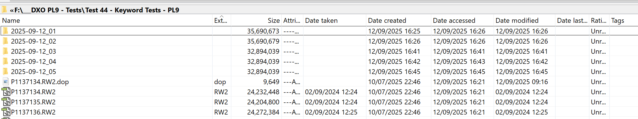Sort by the Size column header
The height and width of the screenshot is (119, 638).
tap(273, 21)
